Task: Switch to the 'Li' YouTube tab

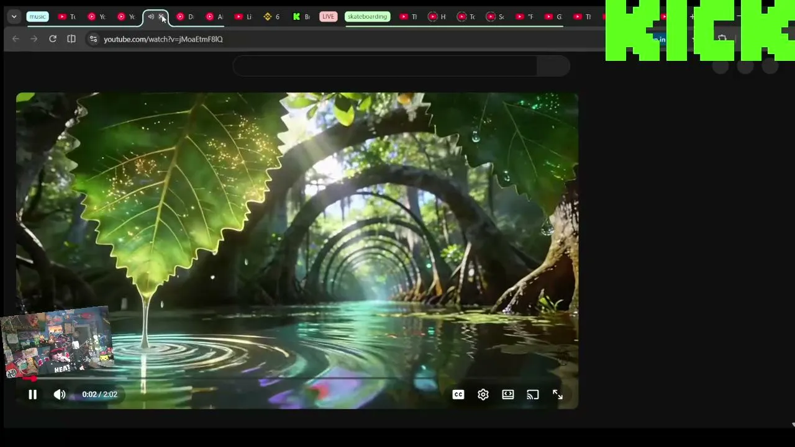Action: (x=243, y=17)
